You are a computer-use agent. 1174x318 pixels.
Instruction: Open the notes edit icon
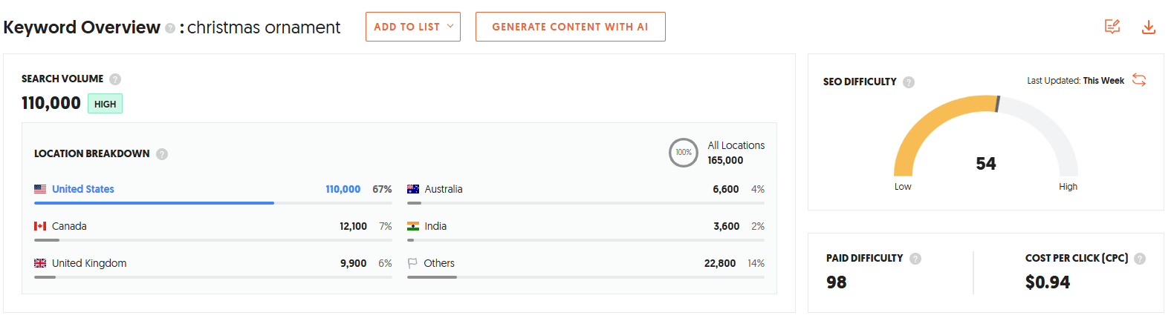tap(1112, 27)
